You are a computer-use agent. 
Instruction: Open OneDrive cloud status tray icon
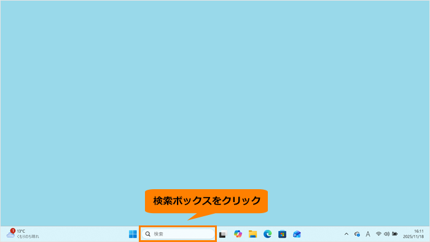(x=357, y=234)
